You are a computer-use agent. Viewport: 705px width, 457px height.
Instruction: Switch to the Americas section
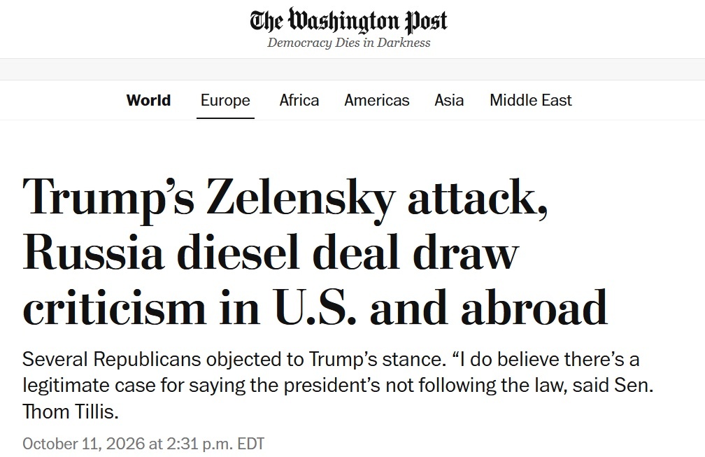click(x=377, y=100)
